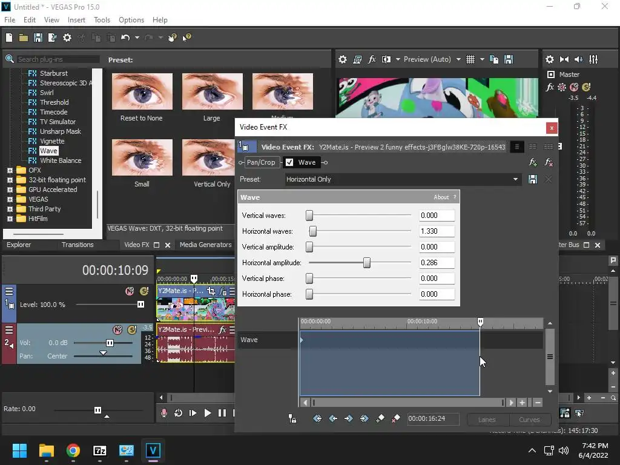This screenshot has height=465, width=620.
Task: Click the Horizontal waves value field 1.330
Action: pos(437,231)
